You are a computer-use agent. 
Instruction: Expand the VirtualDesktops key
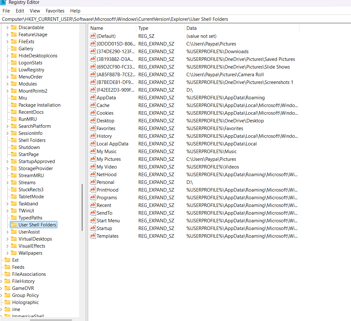click(7, 239)
